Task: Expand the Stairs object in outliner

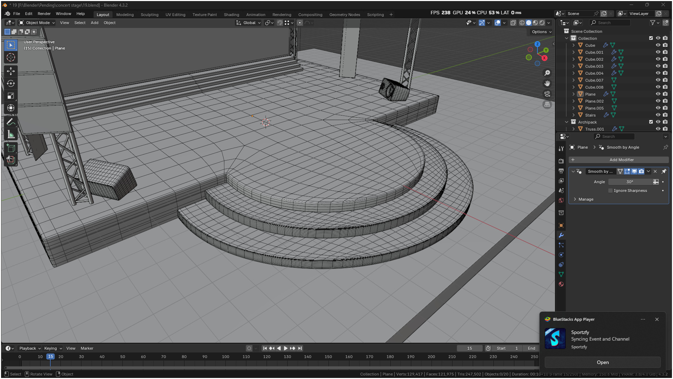Action: click(x=573, y=115)
